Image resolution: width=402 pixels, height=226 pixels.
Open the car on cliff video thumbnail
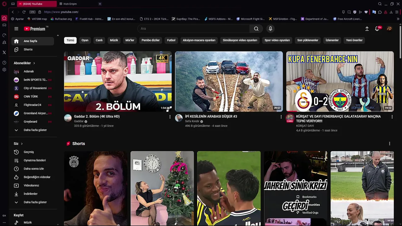coord(229,82)
